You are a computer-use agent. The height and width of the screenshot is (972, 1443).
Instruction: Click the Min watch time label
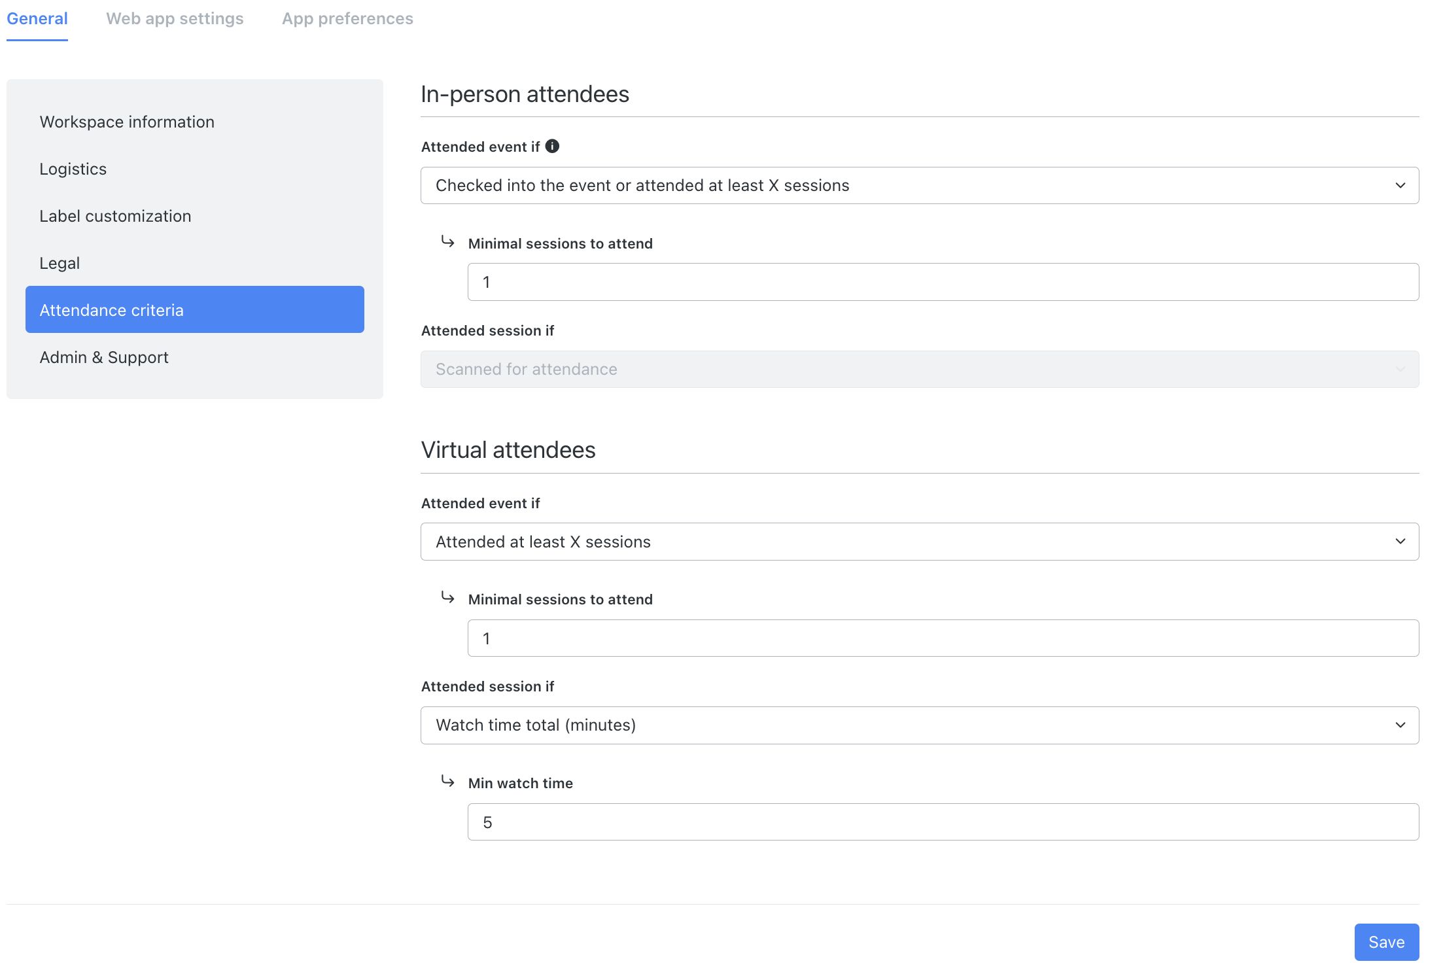click(x=521, y=783)
